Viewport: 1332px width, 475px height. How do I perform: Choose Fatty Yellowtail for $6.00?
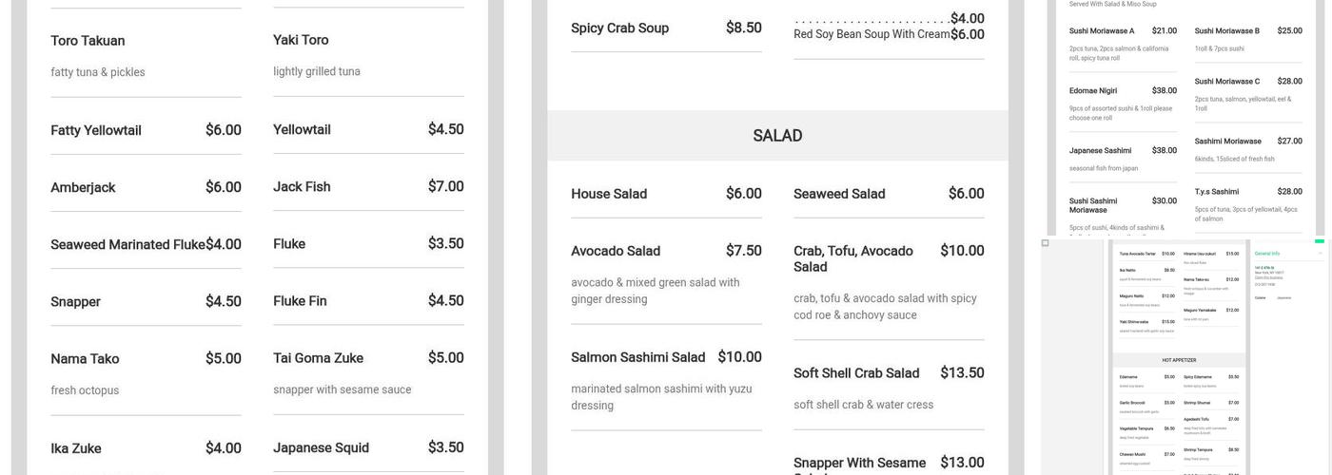tap(96, 130)
